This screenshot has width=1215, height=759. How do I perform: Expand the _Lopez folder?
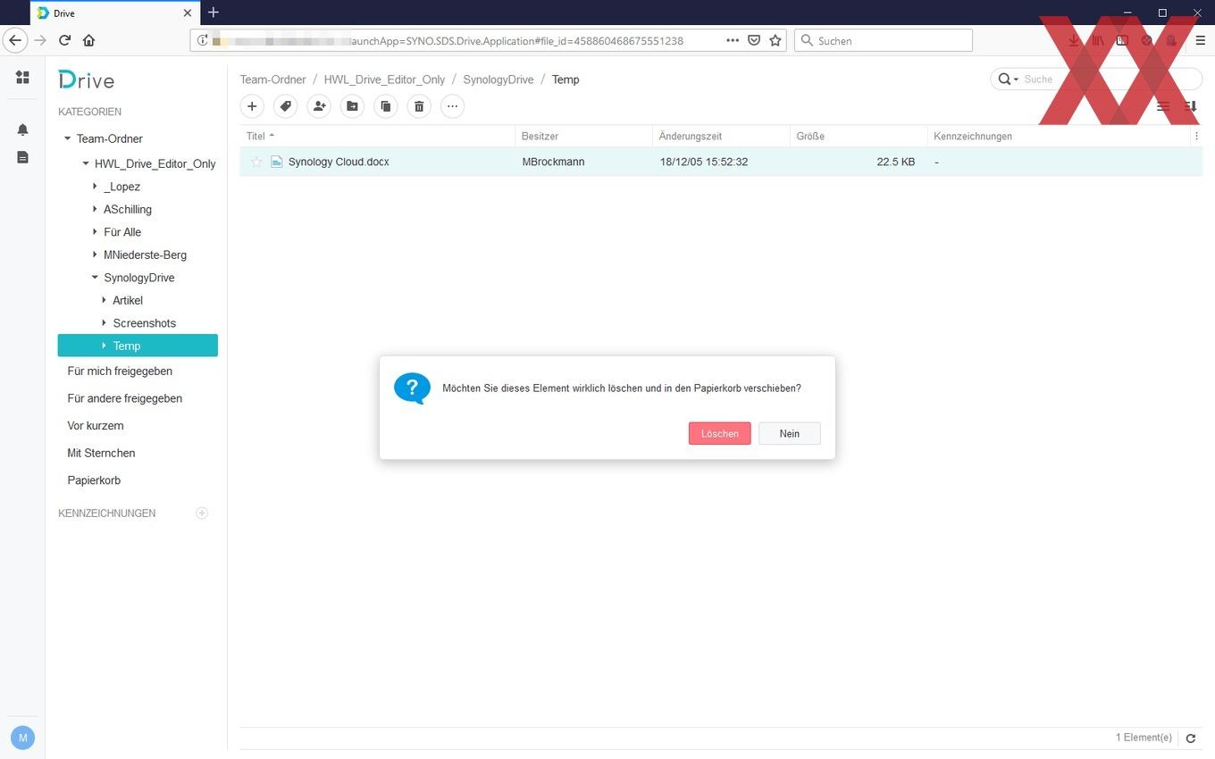[x=95, y=187]
